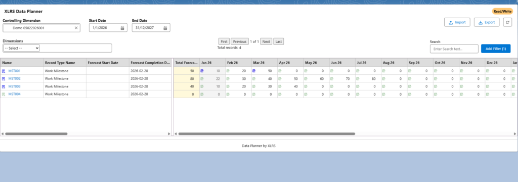Go to First page
This screenshot has height=182, width=518.
(224, 41)
